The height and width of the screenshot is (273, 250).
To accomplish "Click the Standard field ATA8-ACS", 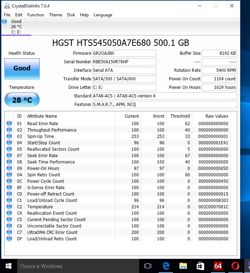I will point(164,96).
